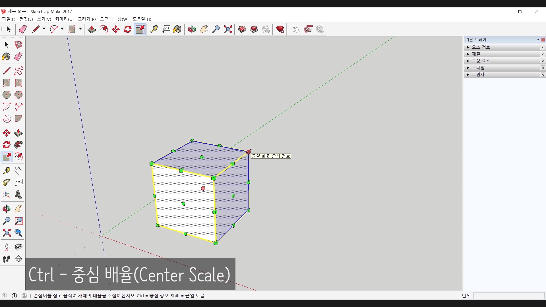The height and width of the screenshot is (307, 546).
Task: Pick the Protractor tool in the left toolbar
Action: tap(7, 182)
